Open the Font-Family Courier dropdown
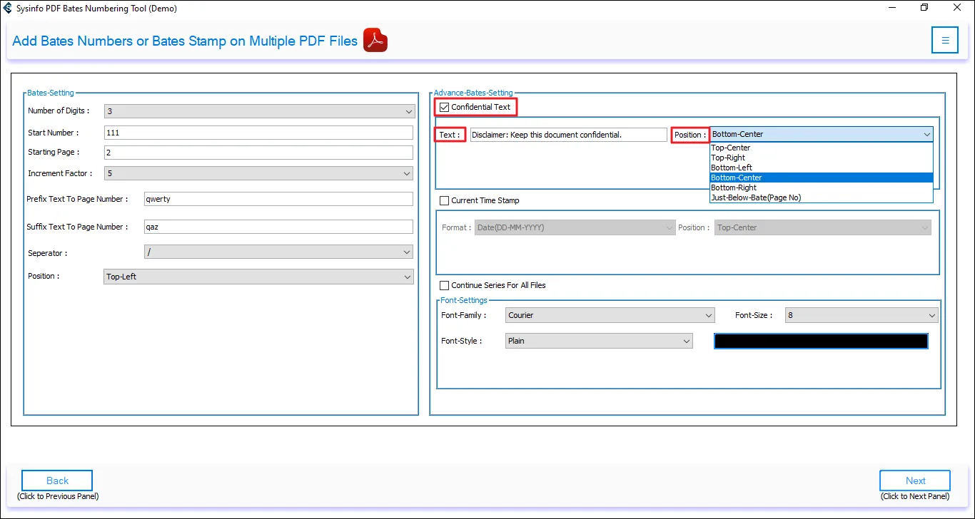Screen dimensions: 975x519 (x=610, y=315)
